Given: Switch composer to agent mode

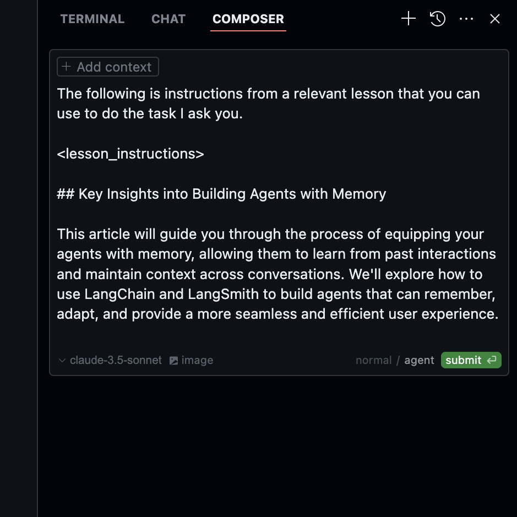Looking at the screenshot, I should pos(419,361).
